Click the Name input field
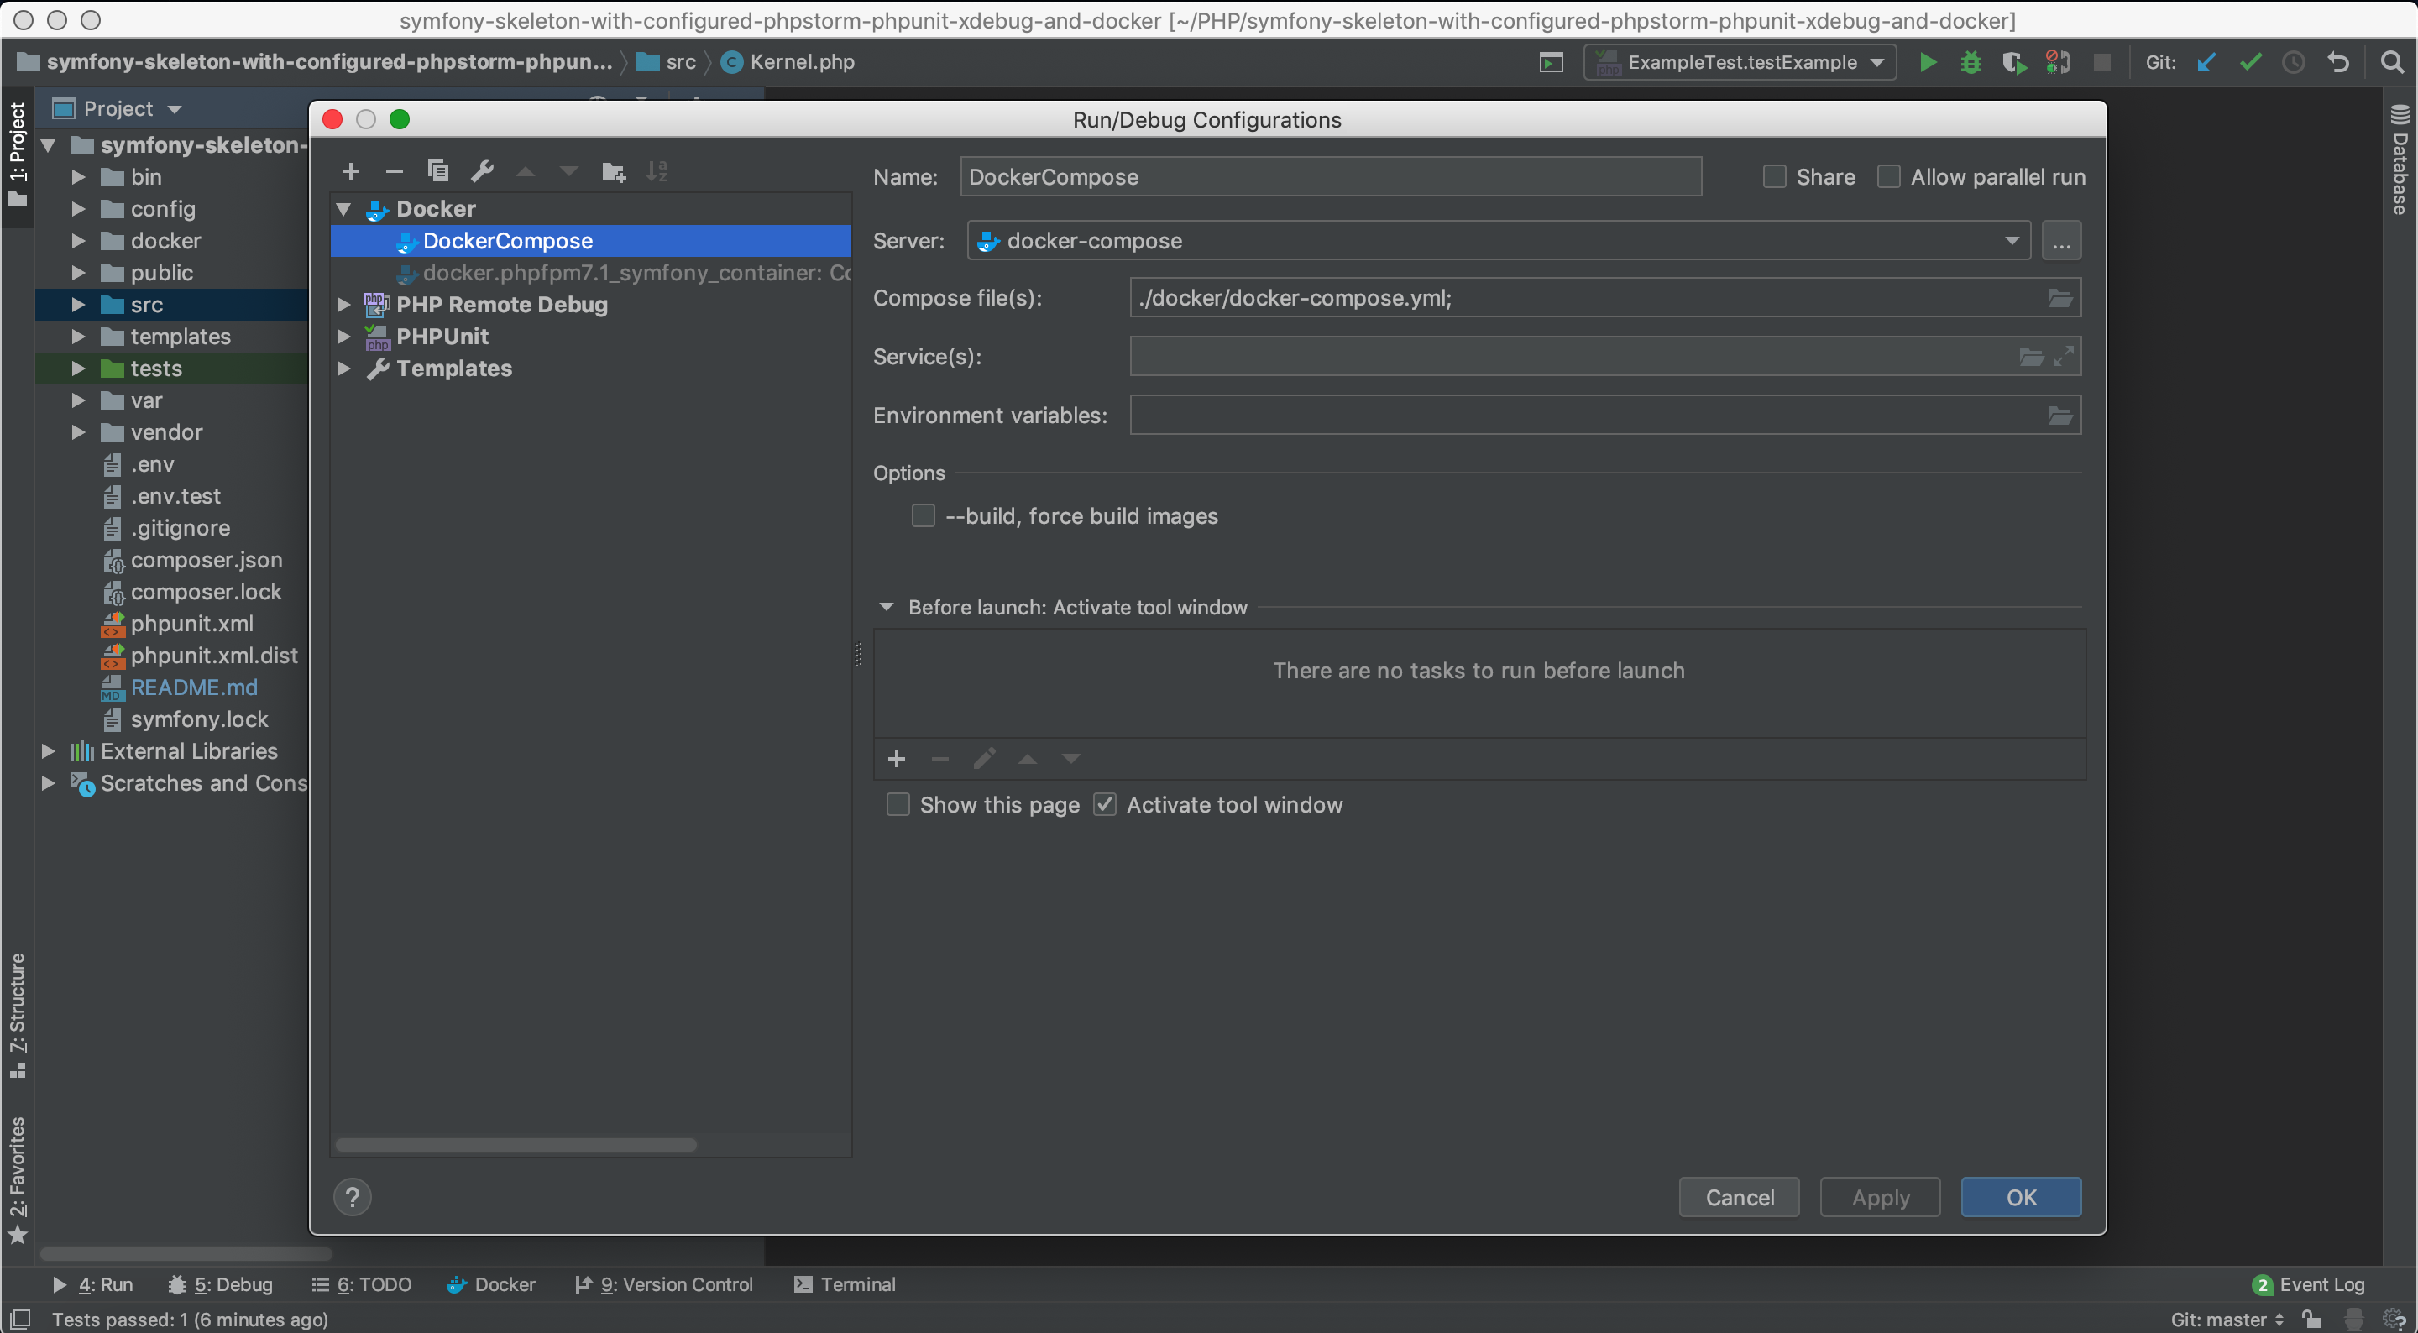This screenshot has width=2418, height=1333. coord(1330,177)
